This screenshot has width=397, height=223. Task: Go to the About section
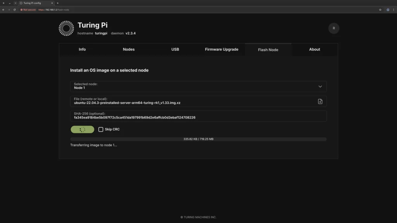coord(314,49)
